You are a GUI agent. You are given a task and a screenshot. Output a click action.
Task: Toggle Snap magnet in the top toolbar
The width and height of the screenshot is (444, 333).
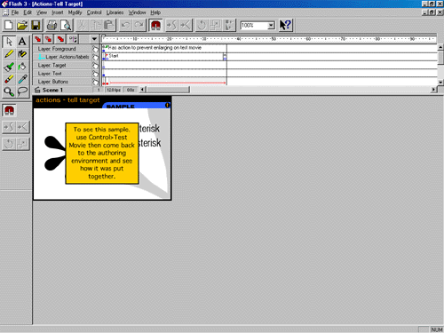[155, 25]
